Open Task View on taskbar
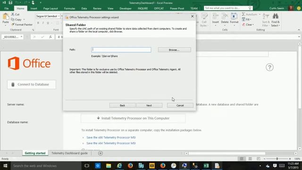The height and width of the screenshot is (170, 302). (x=87, y=166)
